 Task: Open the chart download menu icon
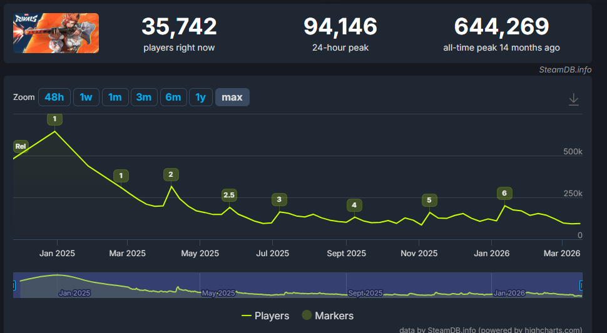573,99
